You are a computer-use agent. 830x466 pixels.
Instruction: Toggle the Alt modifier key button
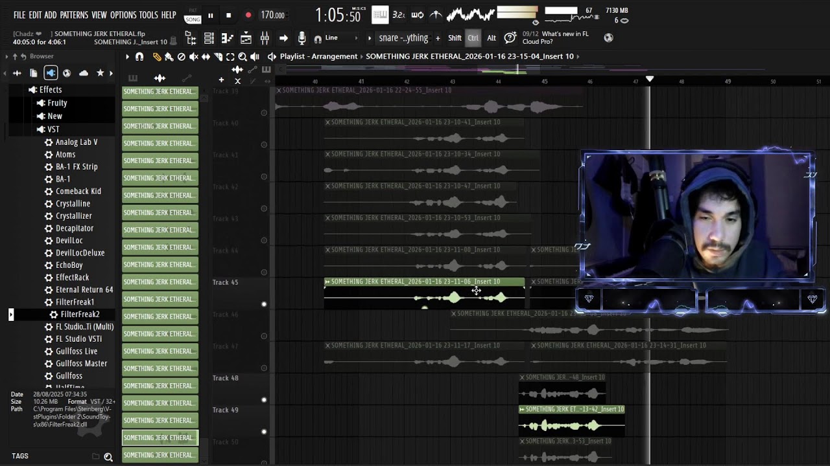tap(492, 38)
